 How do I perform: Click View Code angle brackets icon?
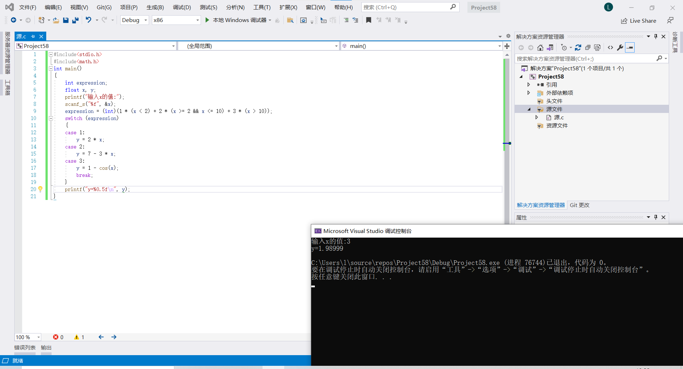(x=610, y=48)
